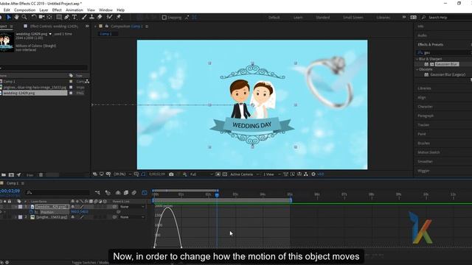Select the Selection arrow tool
472x265 pixels.
(9, 18)
